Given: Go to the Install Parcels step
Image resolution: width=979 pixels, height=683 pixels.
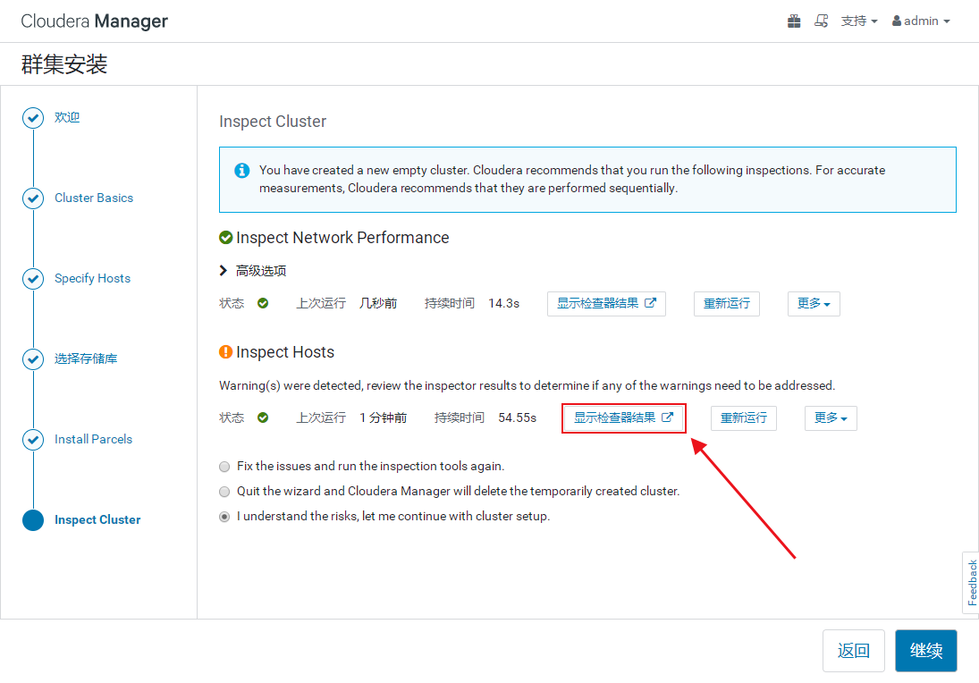Looking at the screenshot, I should 93,440.
